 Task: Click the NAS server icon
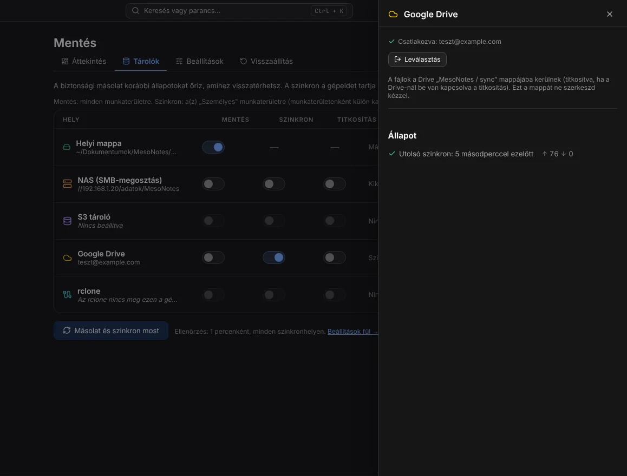67,184
